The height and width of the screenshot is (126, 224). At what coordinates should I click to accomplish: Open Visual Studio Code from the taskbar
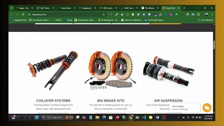[144, 117]
